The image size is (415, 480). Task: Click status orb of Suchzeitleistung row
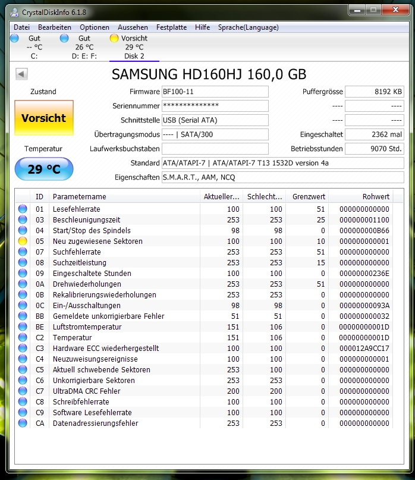[23, 262]
